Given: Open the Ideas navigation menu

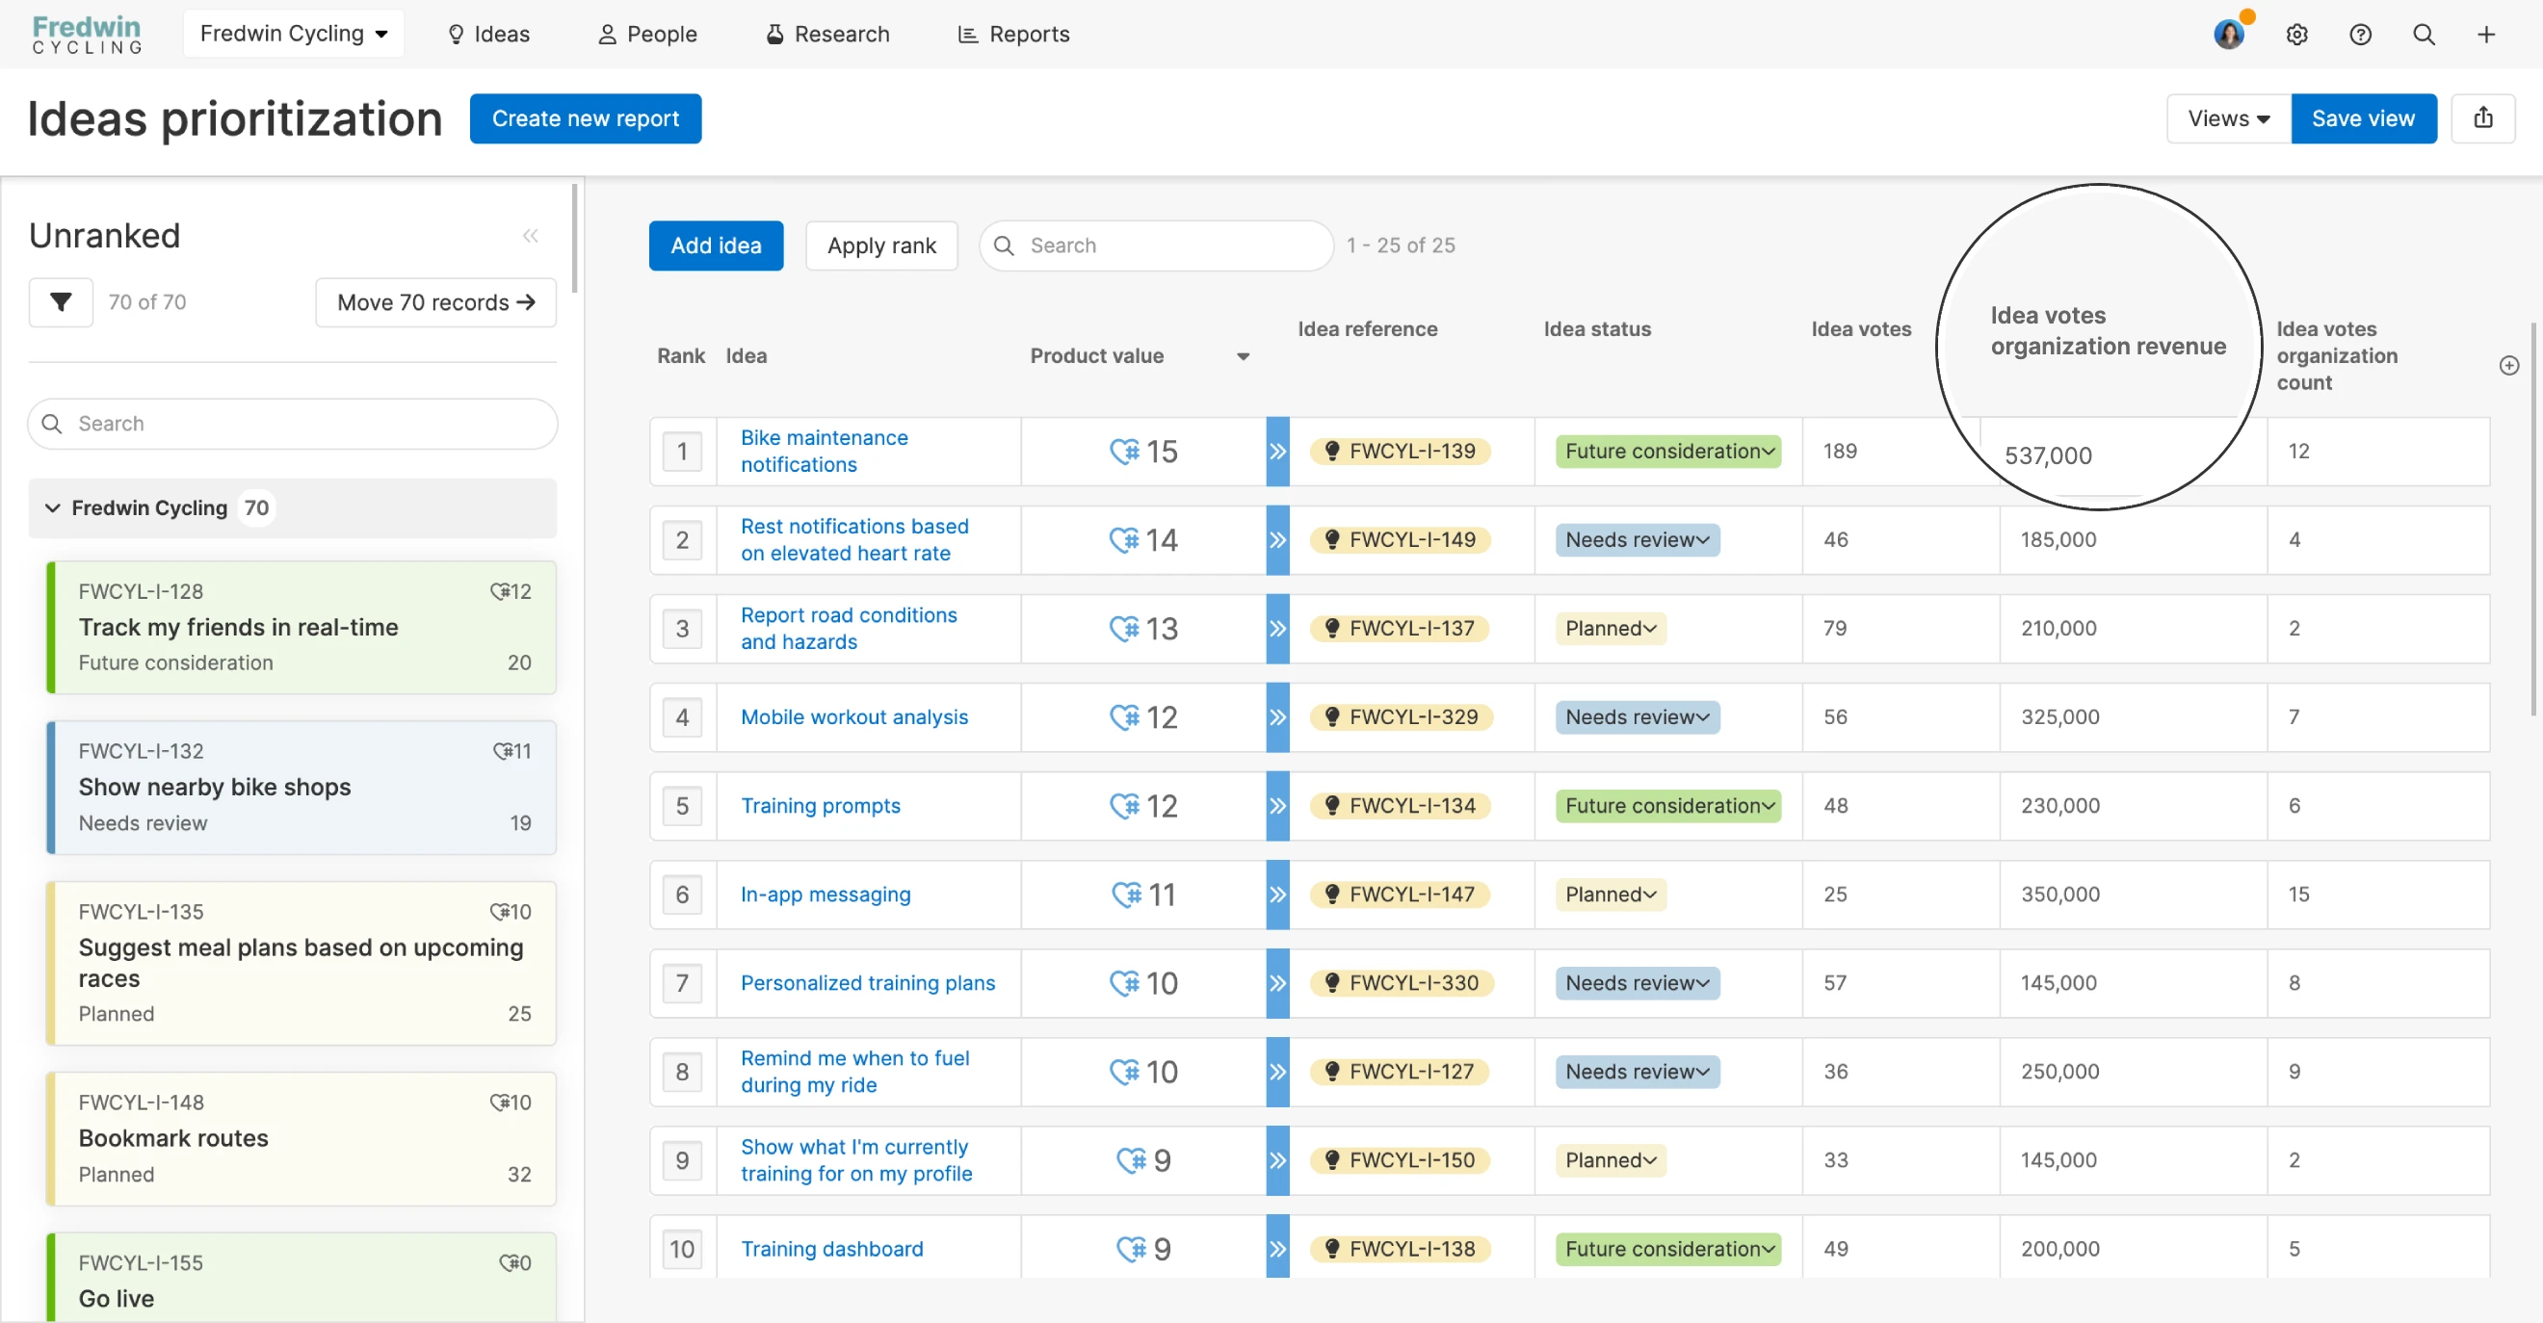Looking at the screenshot, I should [488, 35].
